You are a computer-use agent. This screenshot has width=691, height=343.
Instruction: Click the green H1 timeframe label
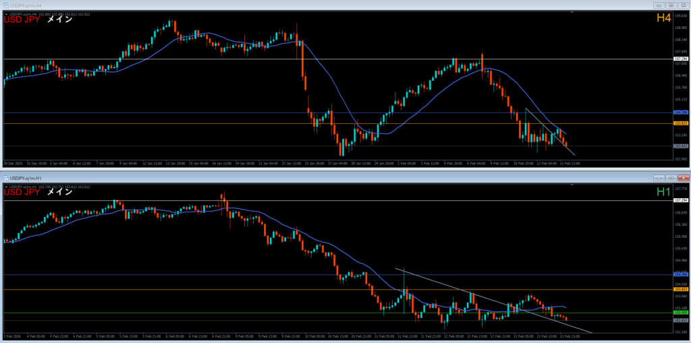pos(663,193)
